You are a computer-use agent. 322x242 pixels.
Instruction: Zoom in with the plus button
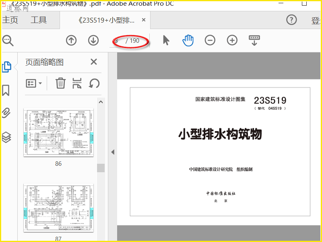pyautogui.click(x=232, y=40)
